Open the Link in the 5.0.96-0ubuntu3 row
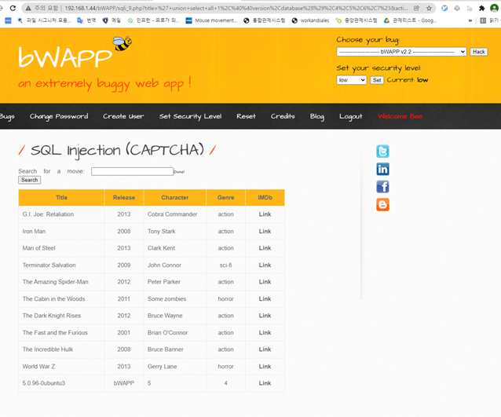 point(265,383)
